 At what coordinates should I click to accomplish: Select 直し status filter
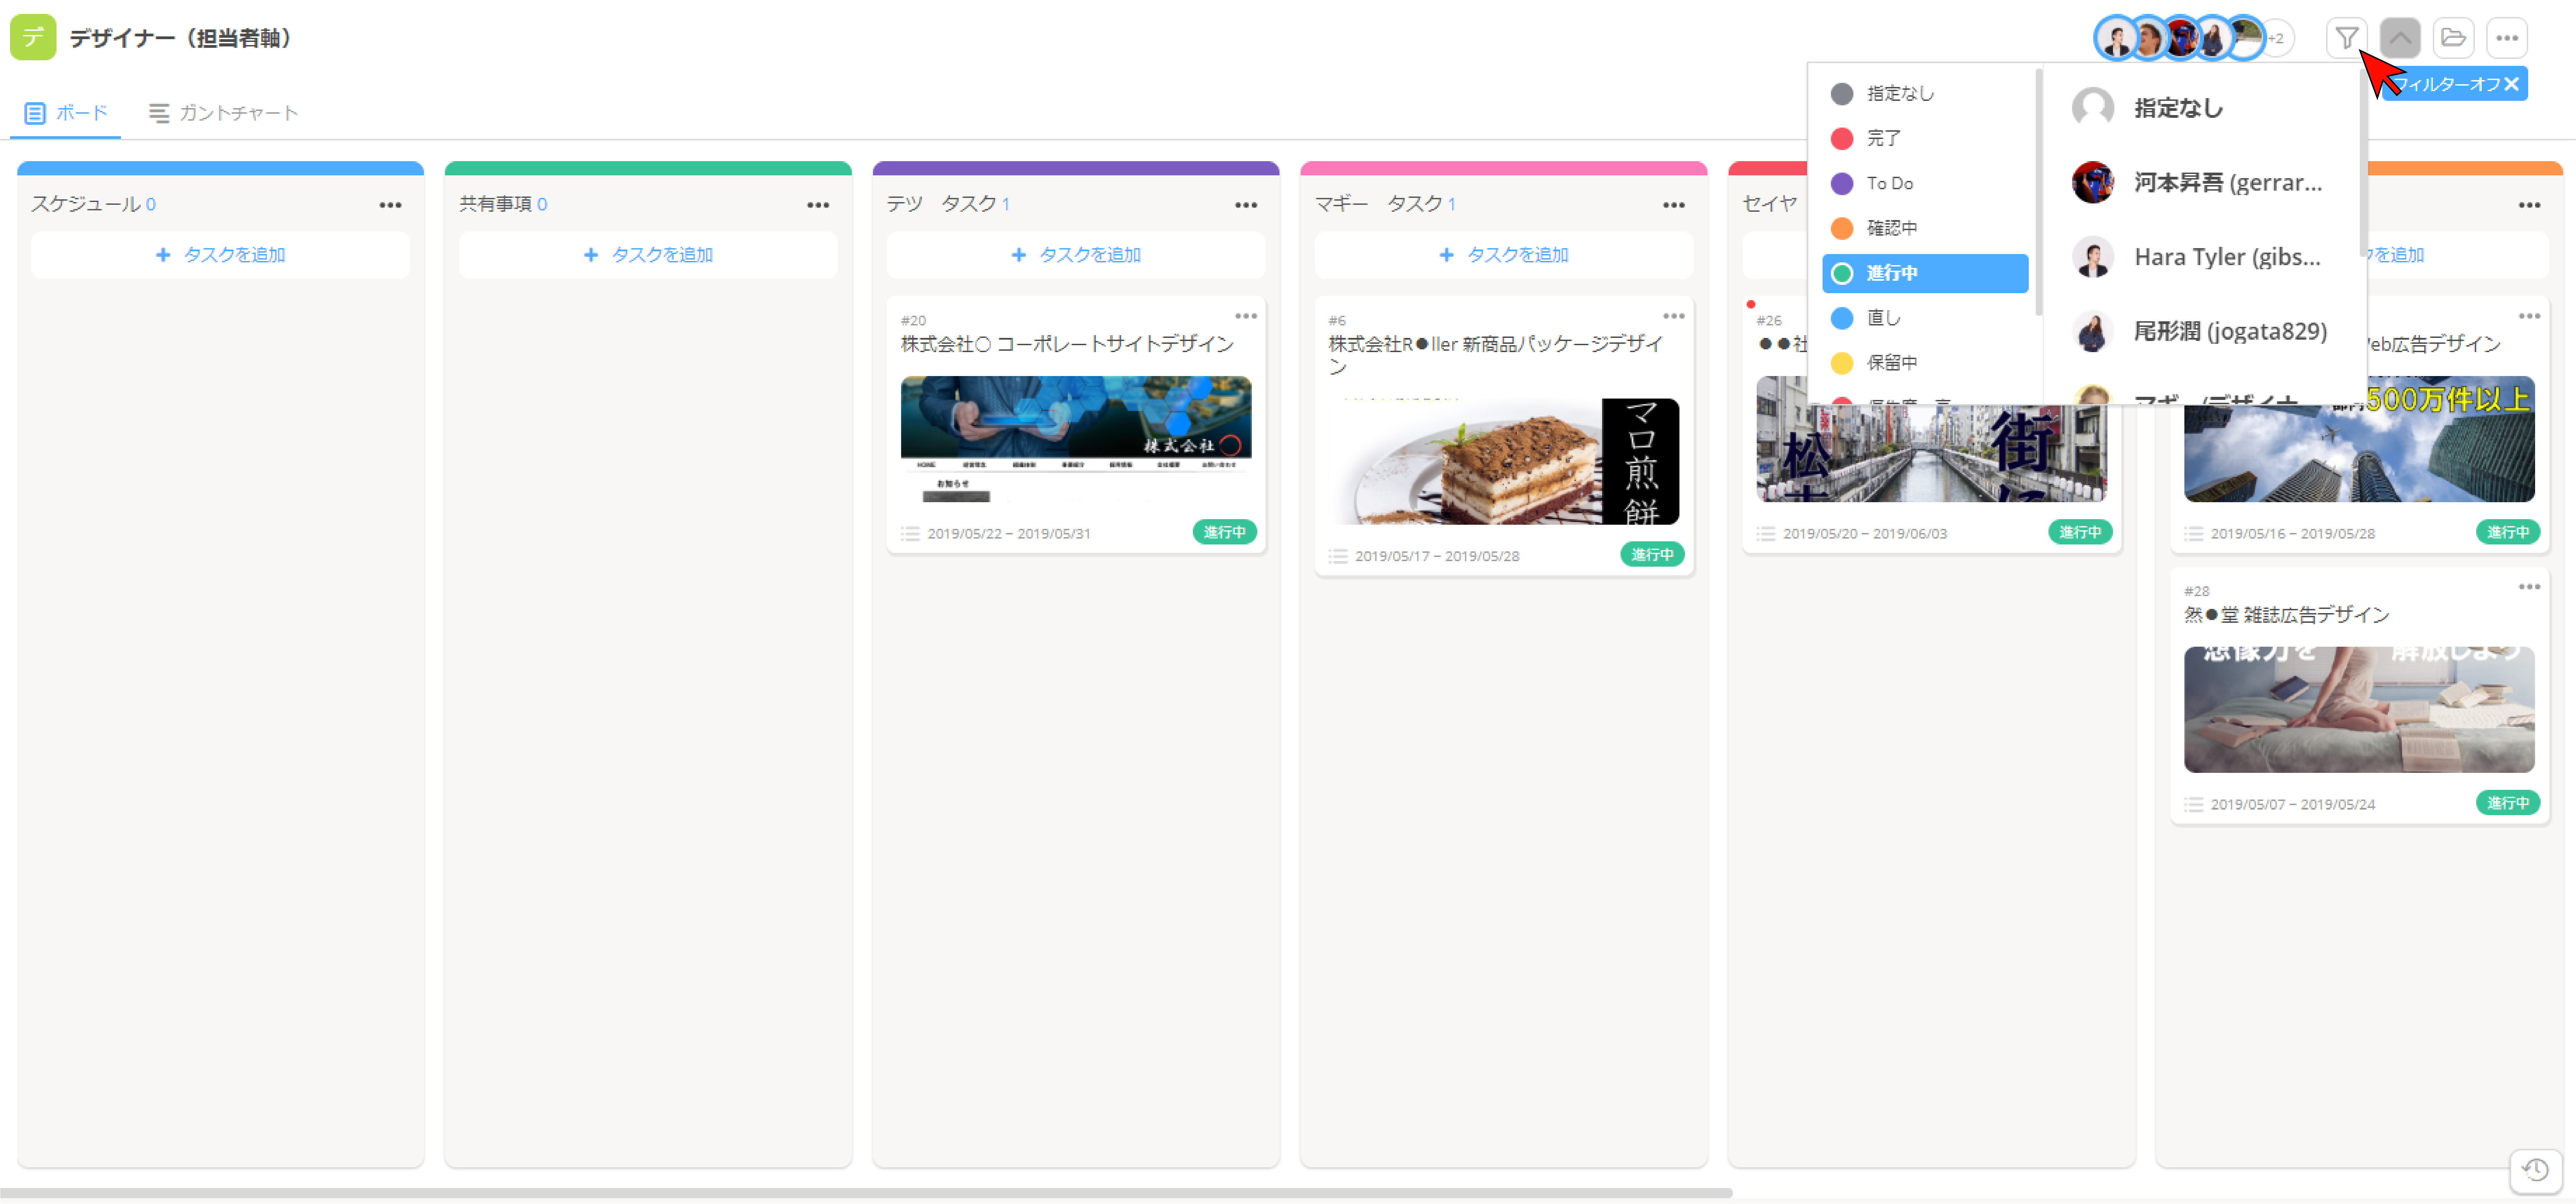point(1926,318)
